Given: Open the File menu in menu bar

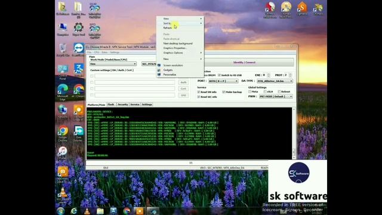Looking at the screenshot, I should coord(89,52).
